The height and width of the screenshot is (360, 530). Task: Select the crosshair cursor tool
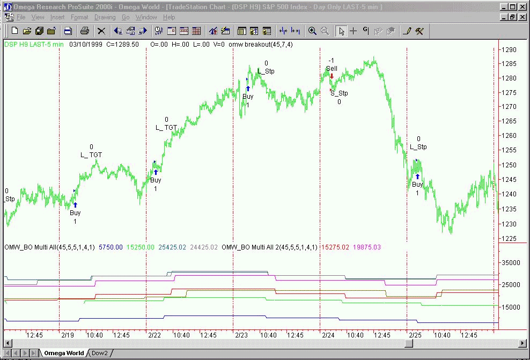click(x=353, y=31)
